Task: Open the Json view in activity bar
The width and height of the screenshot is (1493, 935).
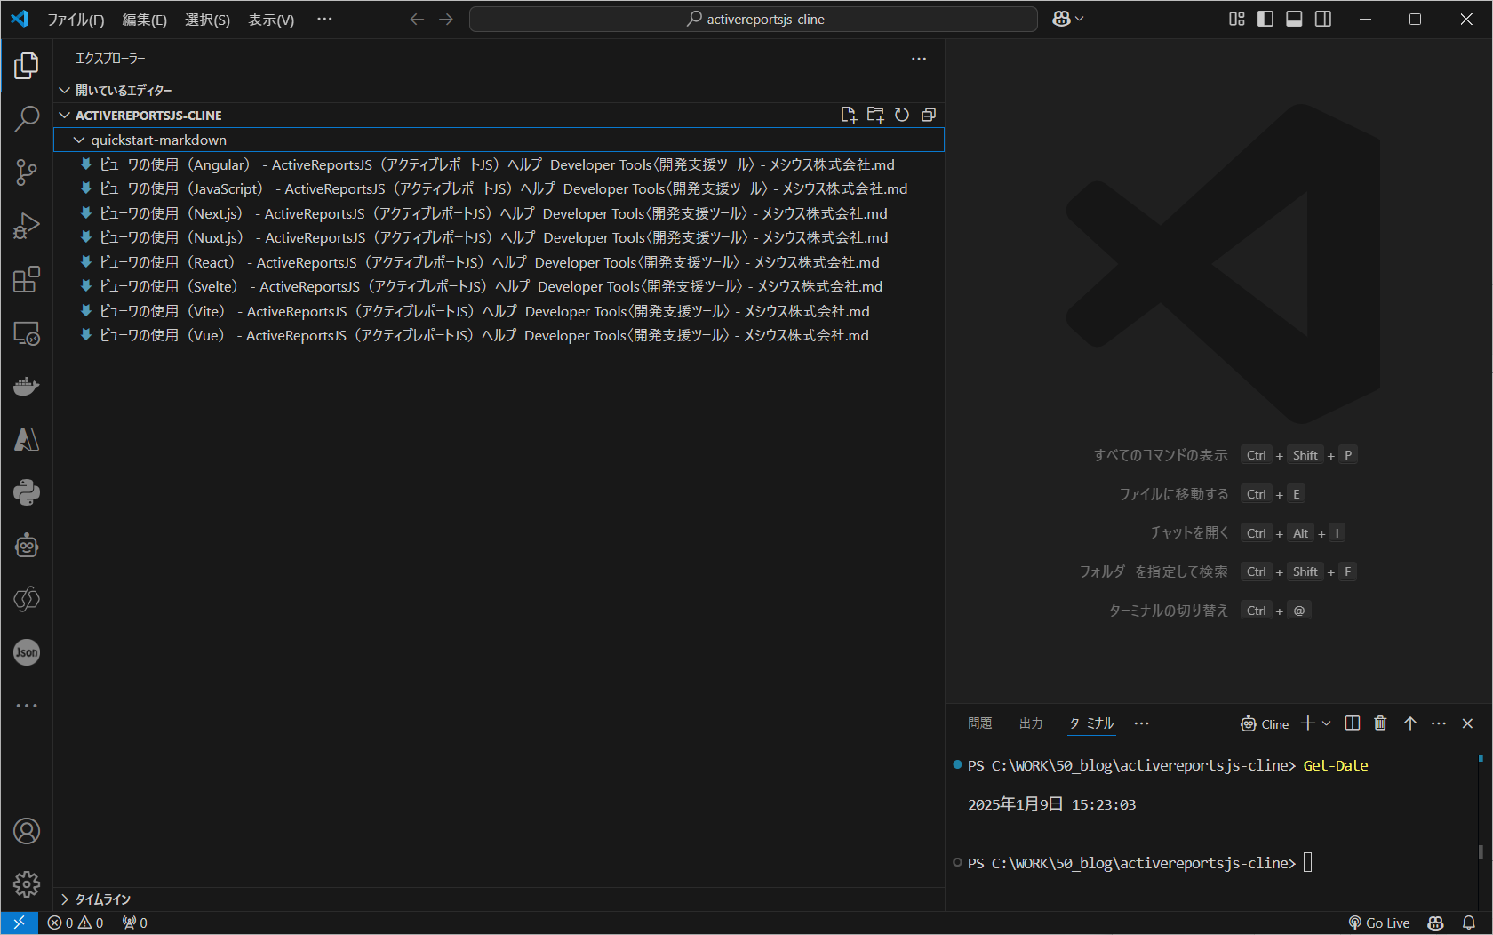Action: 27,652
